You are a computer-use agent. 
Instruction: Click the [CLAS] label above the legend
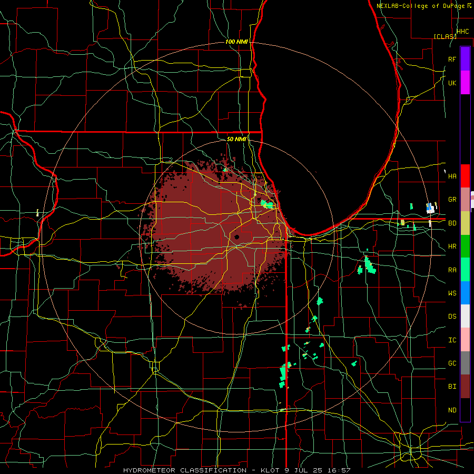coord(445,36)
